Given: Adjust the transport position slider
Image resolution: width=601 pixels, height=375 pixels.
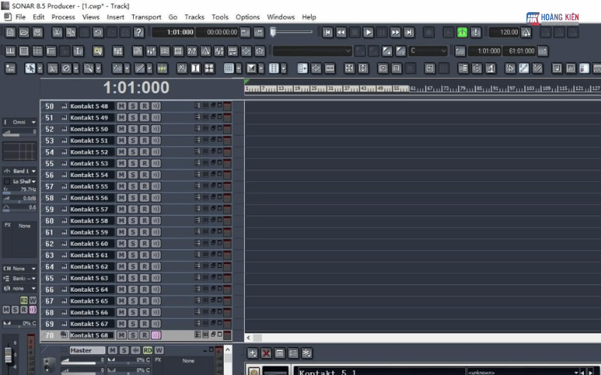Looking at the screenshot, I should coord(291,32).
